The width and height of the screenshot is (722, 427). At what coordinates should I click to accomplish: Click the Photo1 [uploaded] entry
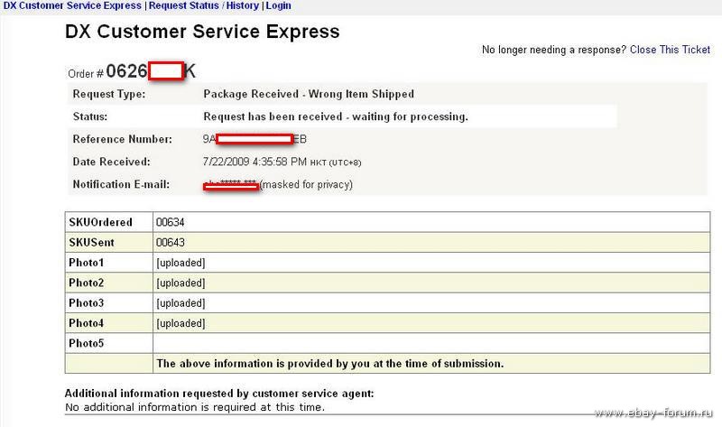coord(181,263)
